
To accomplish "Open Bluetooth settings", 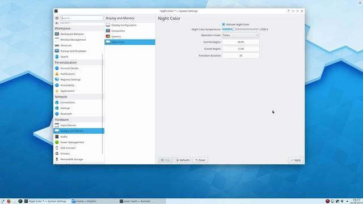I will click(x=79, y=114).
